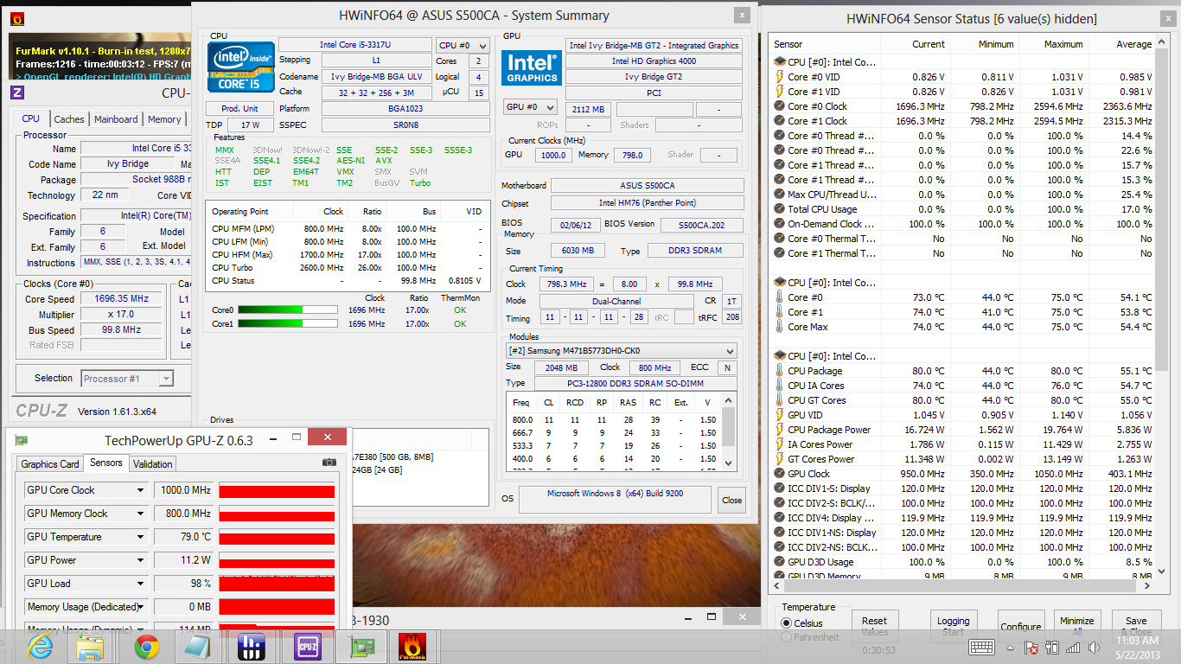Click Close button in System Summary

731,500
